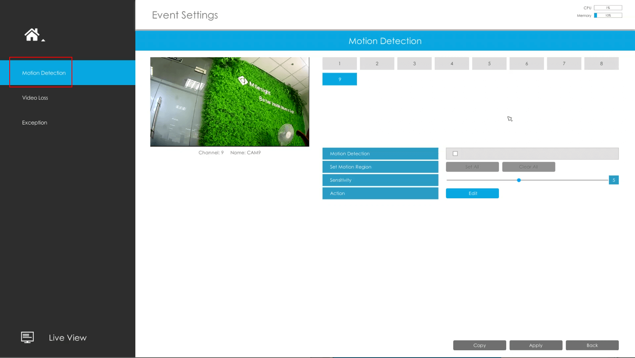Viewport: 635px width, 358px height.
Task: Open the Edit dialog for Action
Action: (x=472, y=193)
